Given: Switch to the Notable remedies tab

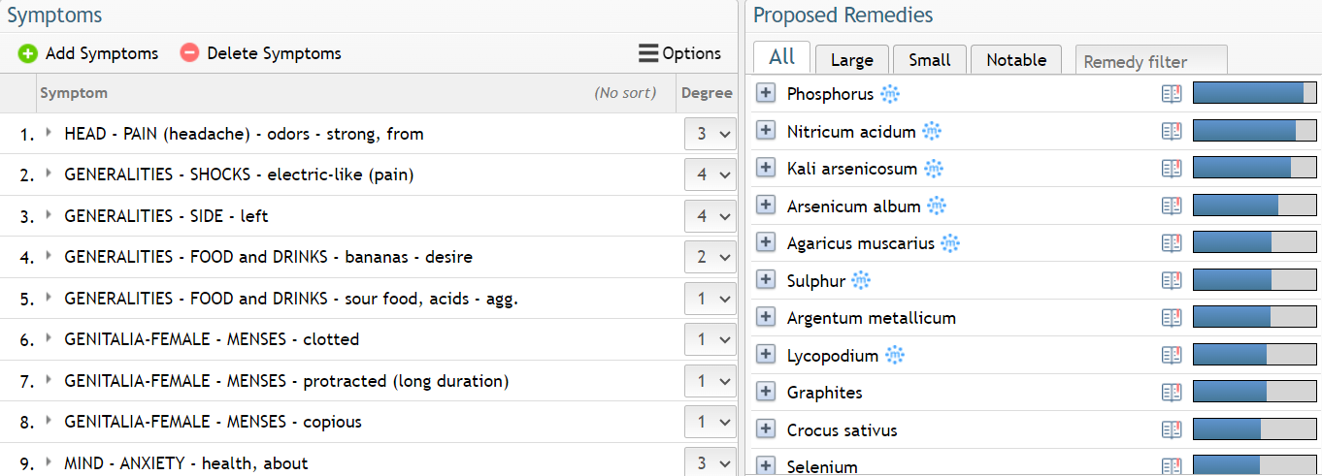Looking at the screenshot, I should tap(1016, 60).
